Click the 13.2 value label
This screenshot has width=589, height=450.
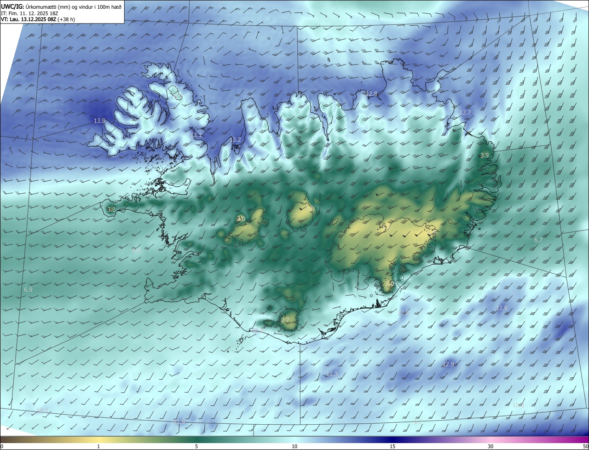click(236, 139)
